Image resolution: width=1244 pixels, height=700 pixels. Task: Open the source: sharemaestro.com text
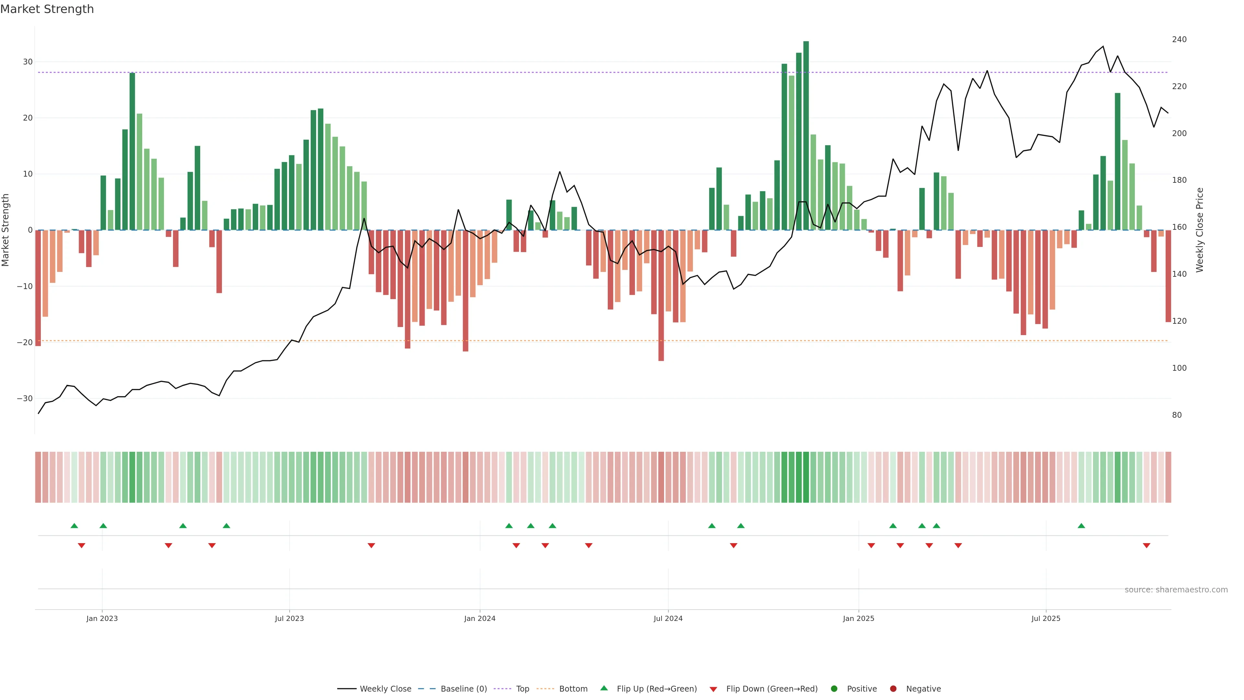click(x=1176, y=590)
